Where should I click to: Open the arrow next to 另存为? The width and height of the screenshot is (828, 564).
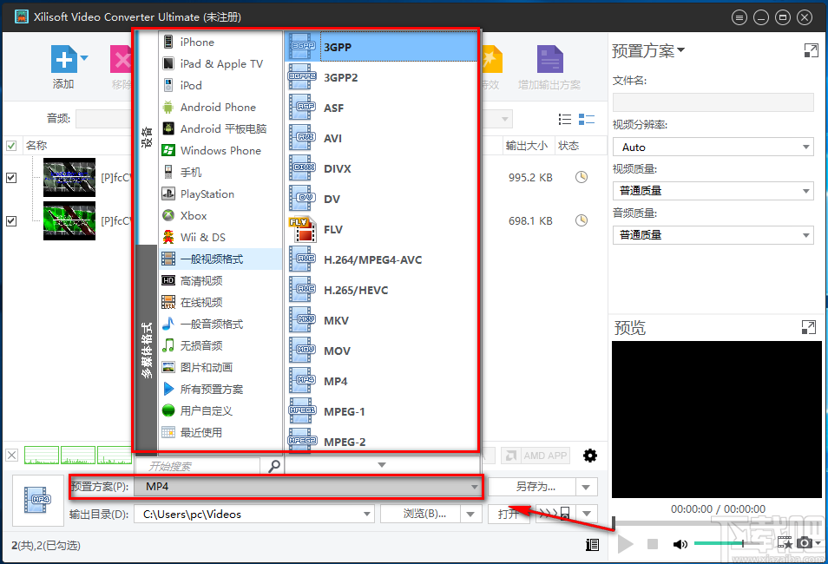tap(586, 487)
